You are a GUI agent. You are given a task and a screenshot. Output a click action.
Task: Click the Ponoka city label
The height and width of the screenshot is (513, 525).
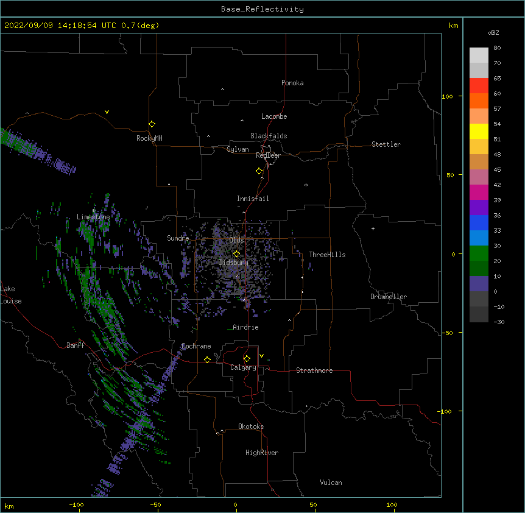[292, 83]
